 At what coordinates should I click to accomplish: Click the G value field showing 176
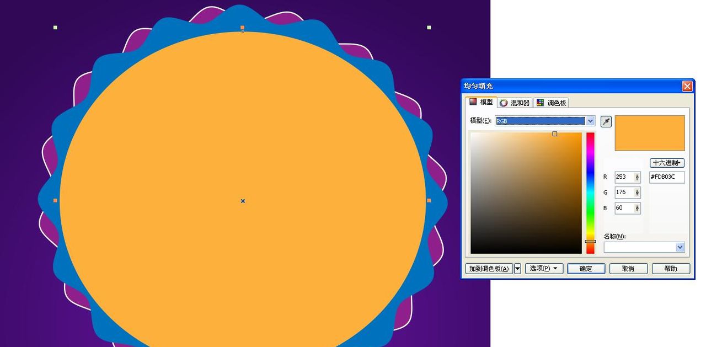(x=624, y=193)
